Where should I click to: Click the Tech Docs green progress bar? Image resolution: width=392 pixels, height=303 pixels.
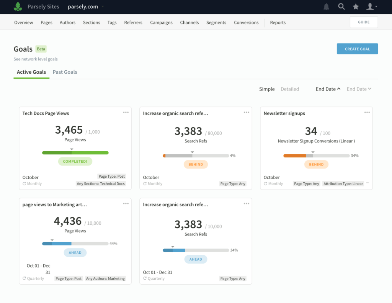click(x=75, y=153)
